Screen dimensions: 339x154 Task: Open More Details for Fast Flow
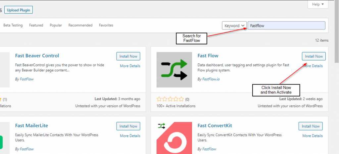[x=313, y=66]
